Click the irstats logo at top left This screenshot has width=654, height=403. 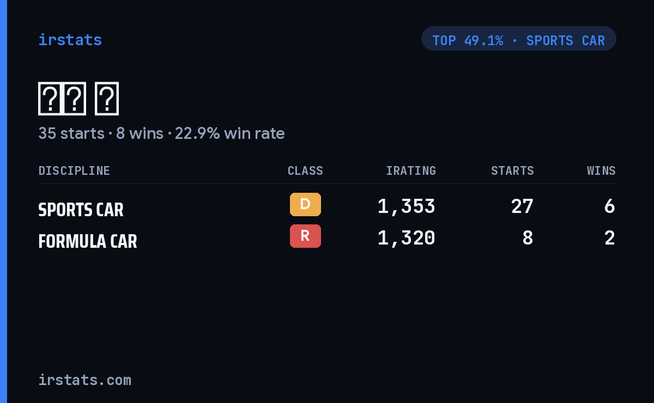pyautogui.click(x=70, y=40)
